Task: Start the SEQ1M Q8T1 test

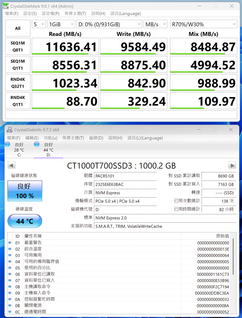Action: (x=18, y=46)
